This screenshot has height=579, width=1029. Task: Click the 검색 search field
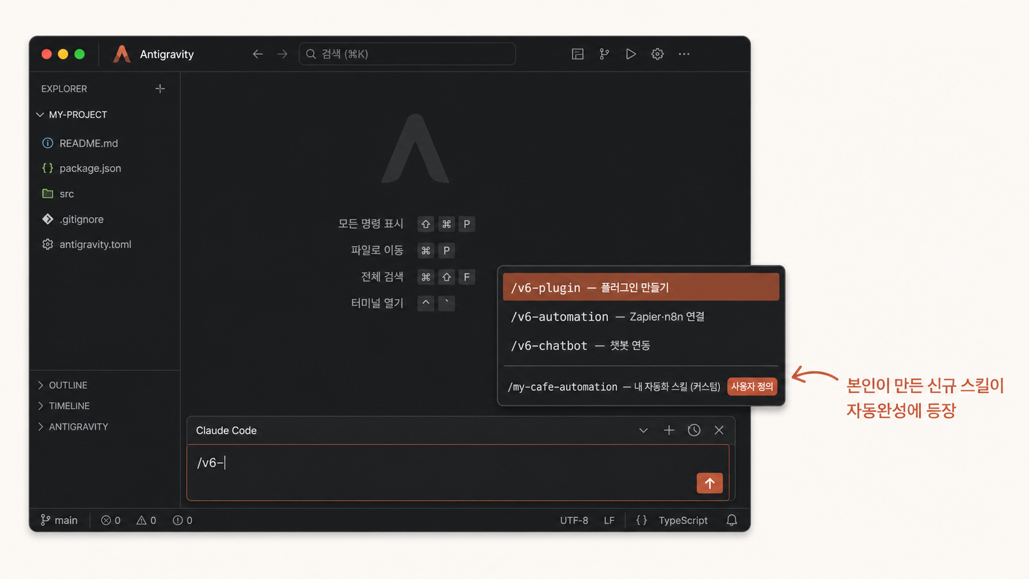click(x=407, y=54)
